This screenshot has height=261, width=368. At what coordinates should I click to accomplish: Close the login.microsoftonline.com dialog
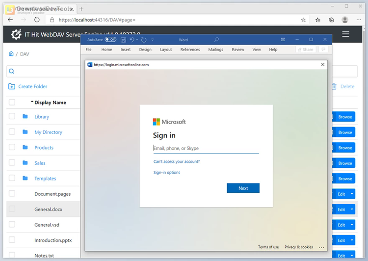323,65
